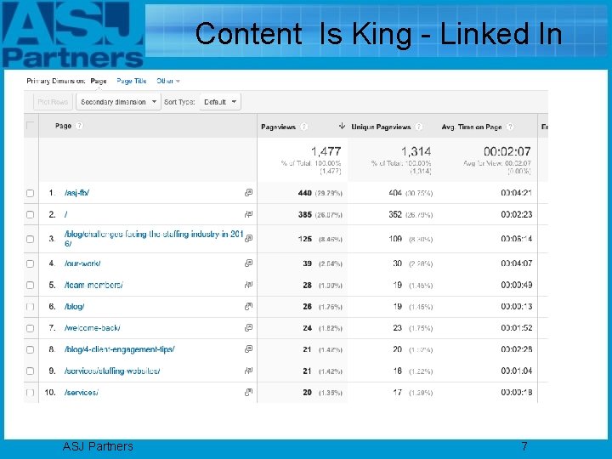Check the box for row 6 /blog/

(30, 307)
